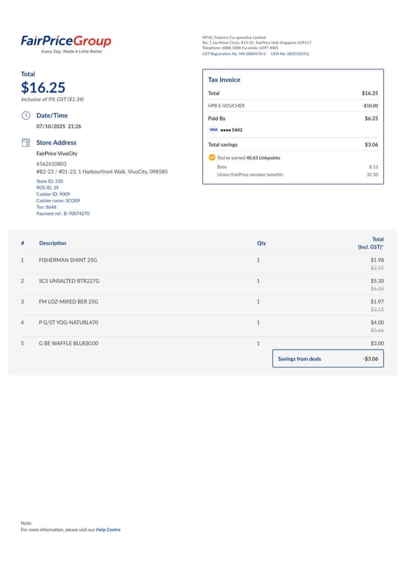The height and width of the screenshot is (588, 407).
Task: Click the NTUC Fairprice Co-operative Limited text
Action: (234, 38)
